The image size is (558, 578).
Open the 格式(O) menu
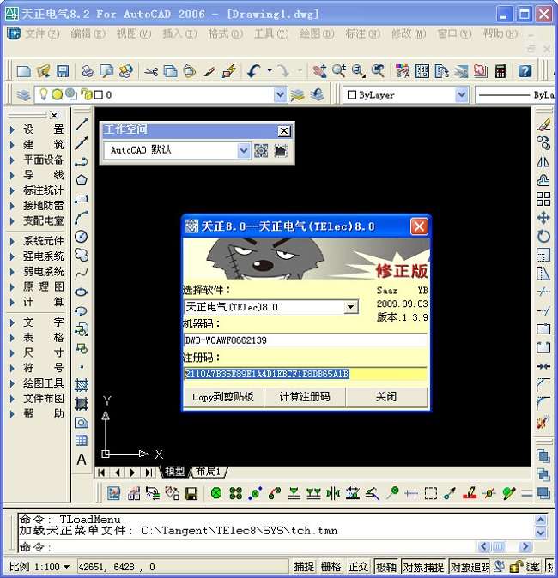[x=223, y=34]
